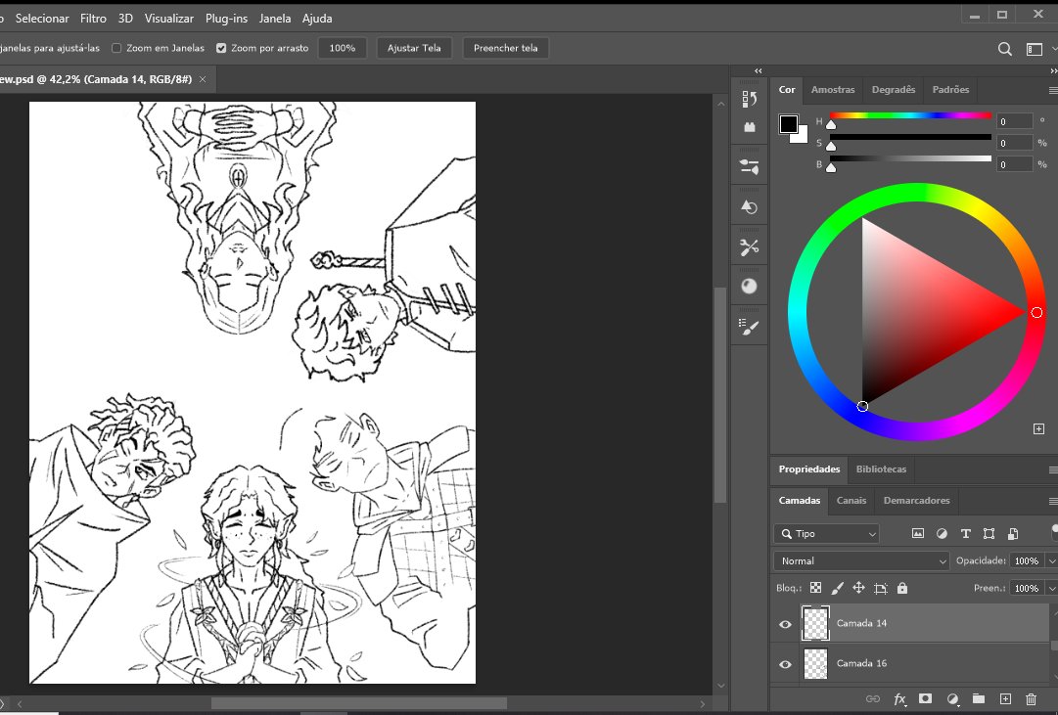Open the Camadas panel flyout menu
The width and height of the screenshot is (1058, 715).
(1052, 501)
